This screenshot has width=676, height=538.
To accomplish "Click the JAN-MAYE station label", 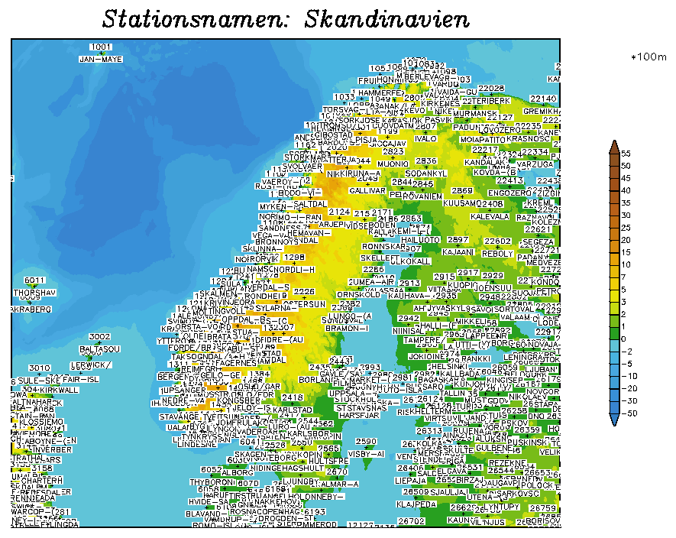I will pyautogui.click(x=101, y=59).
